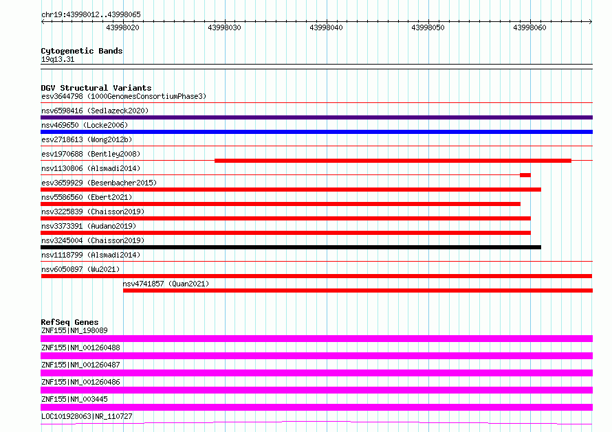This screenshot has width=612, height=432.
Task: Click ruler position 43998030
Action: 224,27
